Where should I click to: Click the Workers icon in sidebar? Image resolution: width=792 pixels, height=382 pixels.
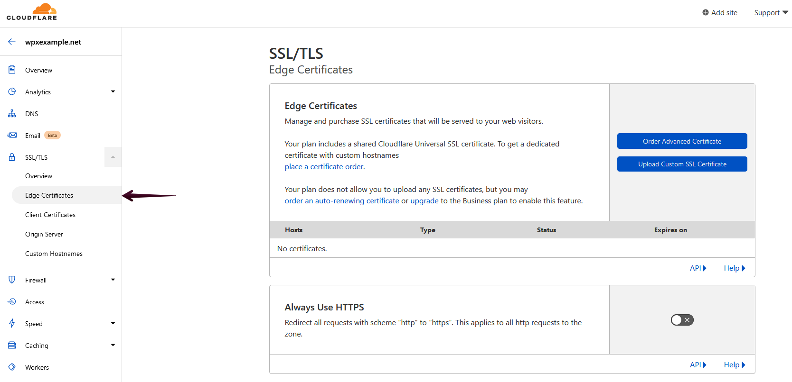12,367
